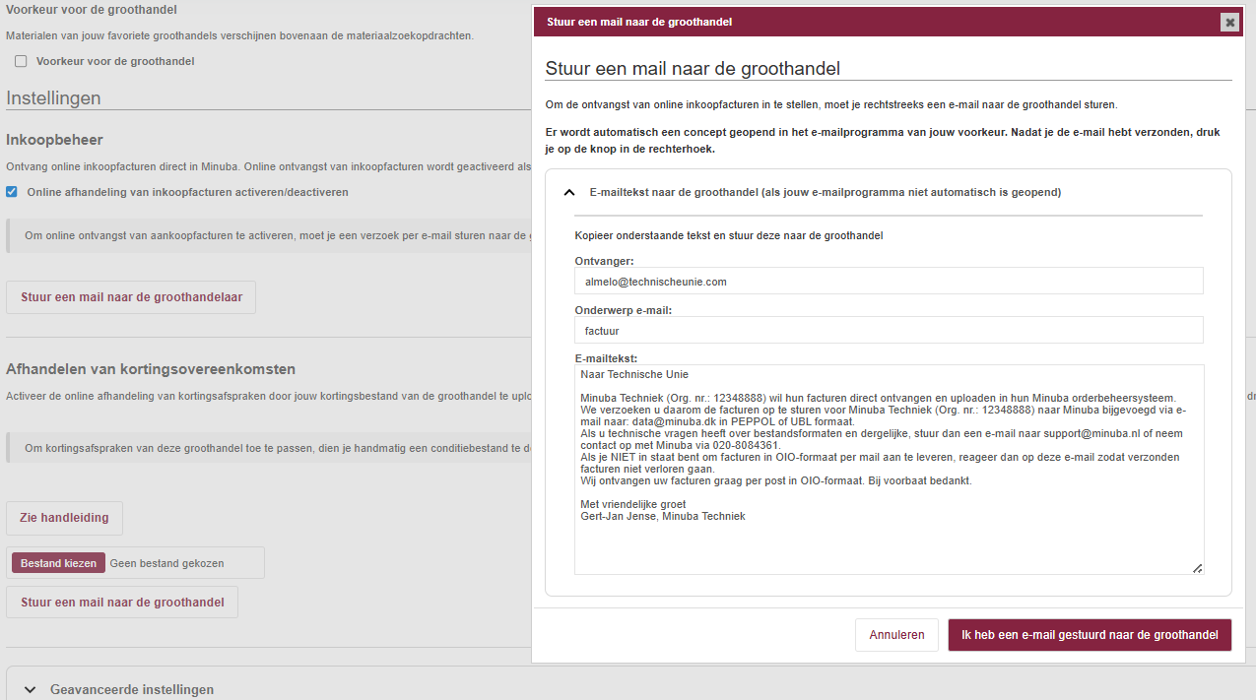Click the 'Bestand kiezen' file button
Image resolution: width=1256 pixels, height=700 pixels.
click(59, 563)
